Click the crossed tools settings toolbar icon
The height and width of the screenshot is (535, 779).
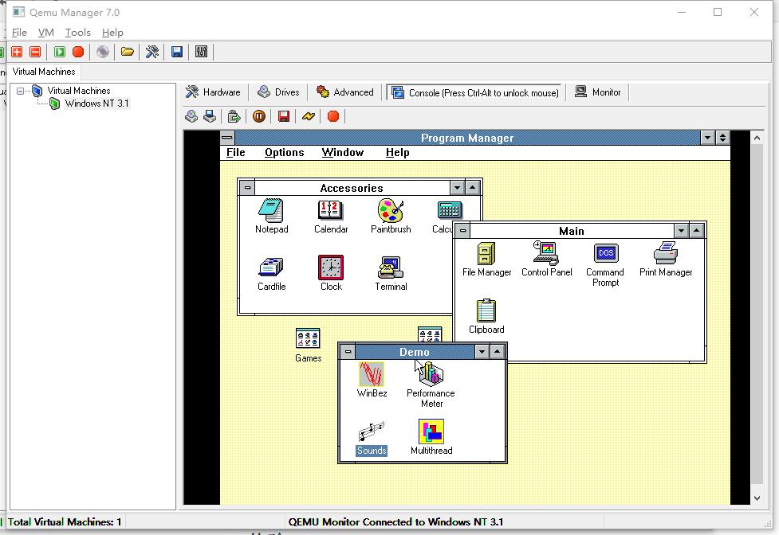point(152,52)
